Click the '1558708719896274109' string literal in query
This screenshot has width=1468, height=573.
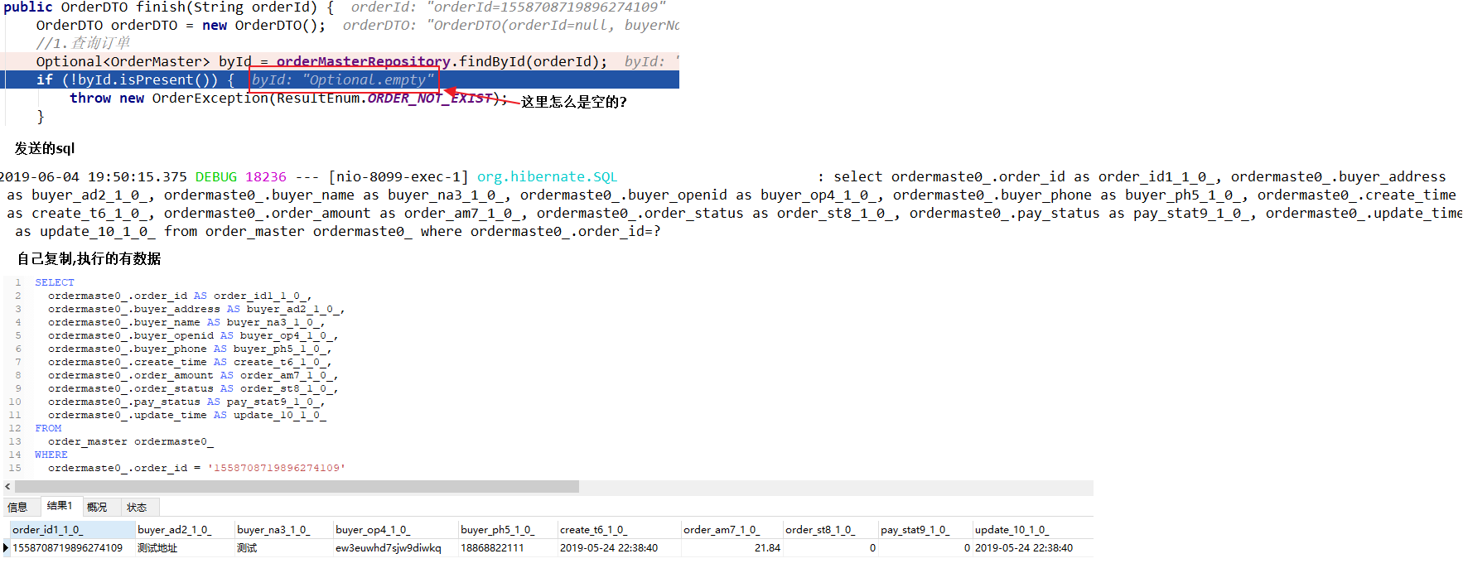coord(277,468)
